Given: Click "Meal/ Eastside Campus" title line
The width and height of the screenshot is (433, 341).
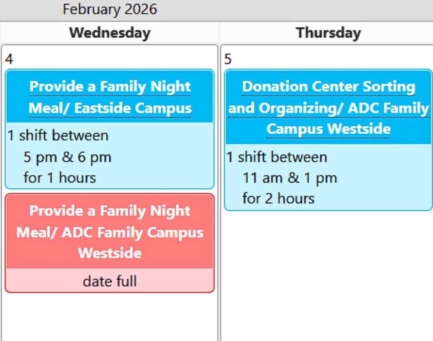Looking at the screenshot, I should [x=110, y=108].
